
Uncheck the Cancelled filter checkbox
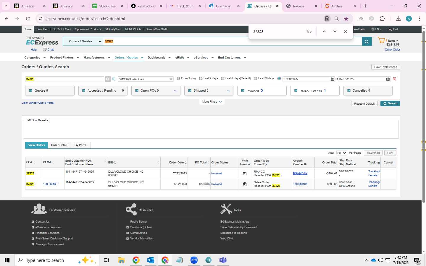349,91
